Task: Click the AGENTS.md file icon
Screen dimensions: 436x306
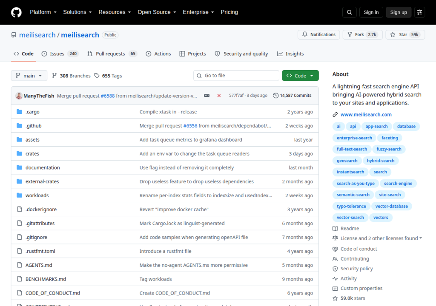Action: point(20,265)
